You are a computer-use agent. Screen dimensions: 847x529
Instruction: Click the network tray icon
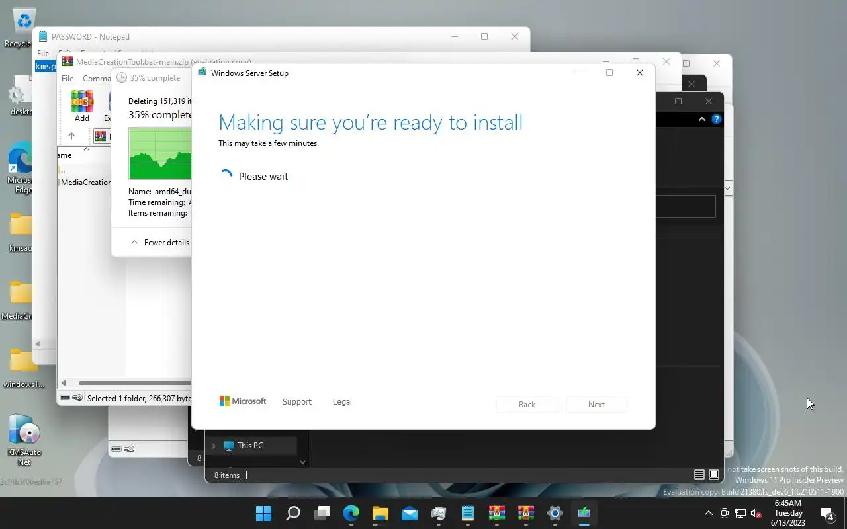pos(740,513)
